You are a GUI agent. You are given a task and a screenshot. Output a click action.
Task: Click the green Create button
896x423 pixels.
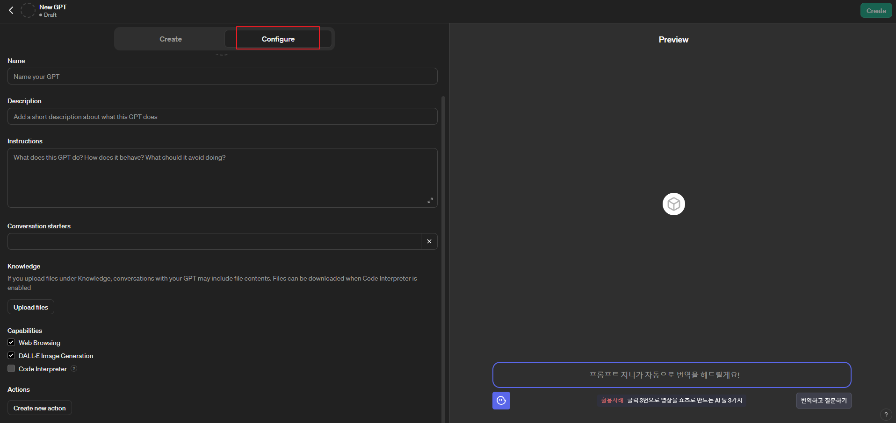(x=875, y=11)
